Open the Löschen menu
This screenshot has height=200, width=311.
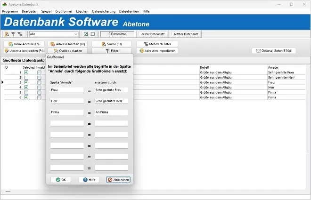coord(82,11)
